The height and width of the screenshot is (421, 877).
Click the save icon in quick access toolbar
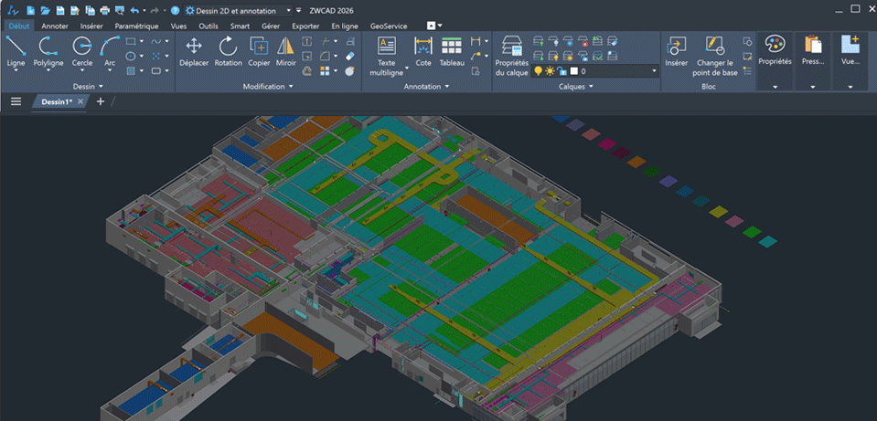coord(59,11)
